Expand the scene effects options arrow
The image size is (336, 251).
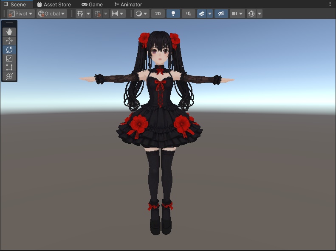pyautogui.click(x=210, y=14)
